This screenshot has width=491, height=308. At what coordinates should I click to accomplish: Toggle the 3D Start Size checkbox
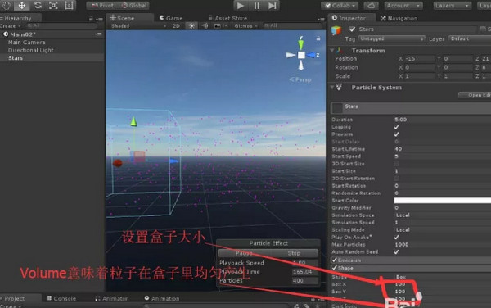pyautogui.click(x=396, y=164)
